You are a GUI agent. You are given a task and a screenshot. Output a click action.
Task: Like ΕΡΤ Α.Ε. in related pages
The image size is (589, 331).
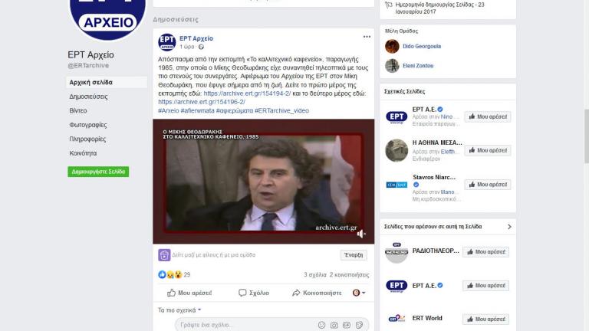tap(488, 116)
